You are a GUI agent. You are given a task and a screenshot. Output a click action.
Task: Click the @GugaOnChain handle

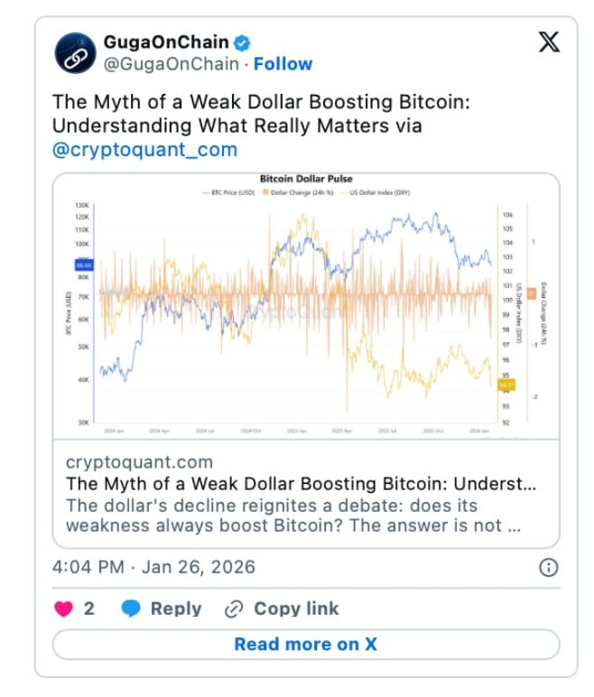pos(172,64)
